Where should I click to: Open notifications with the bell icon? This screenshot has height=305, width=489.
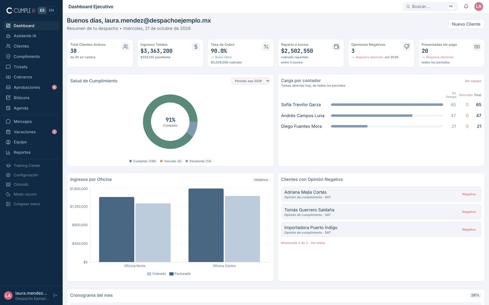click(466, 6)
